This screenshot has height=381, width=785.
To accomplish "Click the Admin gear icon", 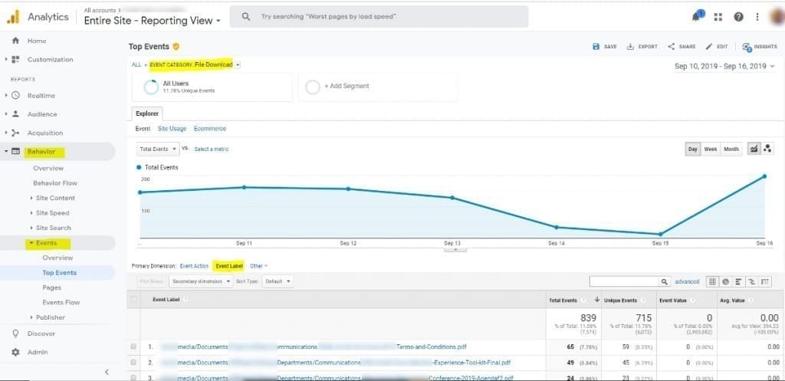I will coord(15,353).
